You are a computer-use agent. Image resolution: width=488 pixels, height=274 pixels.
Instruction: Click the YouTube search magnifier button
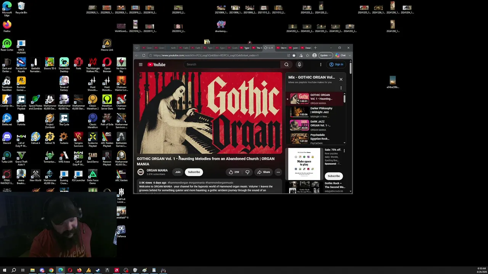pos(286,65)
